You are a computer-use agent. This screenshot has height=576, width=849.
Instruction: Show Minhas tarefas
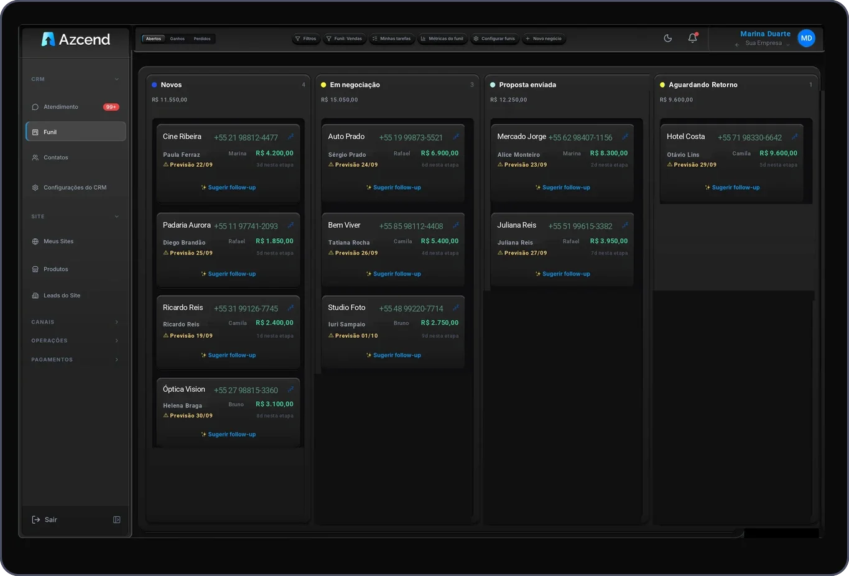tap(391, 39)
